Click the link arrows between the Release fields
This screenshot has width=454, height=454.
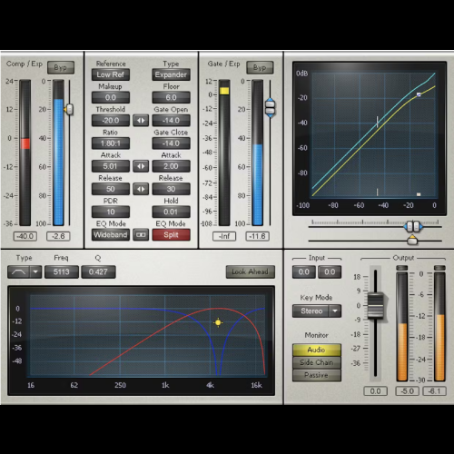click(x=141, y=189)
